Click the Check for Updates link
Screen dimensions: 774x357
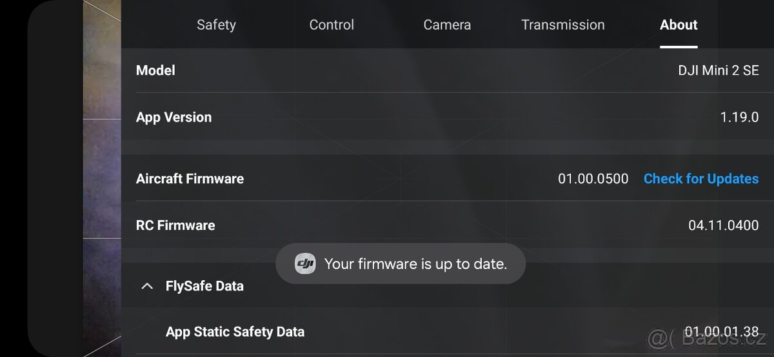(701, 179)
